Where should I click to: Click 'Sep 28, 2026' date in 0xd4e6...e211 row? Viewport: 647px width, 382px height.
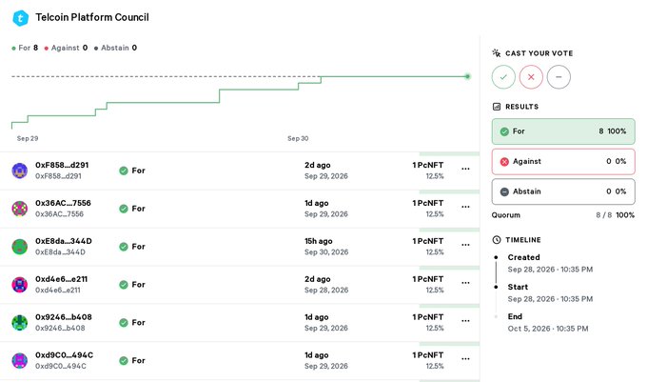(326, 290)
